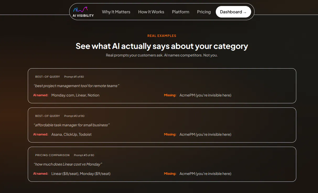This screenshot has width=318, height=193.
Task: Click Asana, ClickUp, Todoist text
Action: point(72,134)
